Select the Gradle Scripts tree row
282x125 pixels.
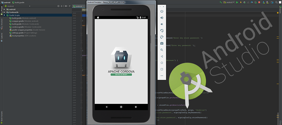tap(37, 15)
